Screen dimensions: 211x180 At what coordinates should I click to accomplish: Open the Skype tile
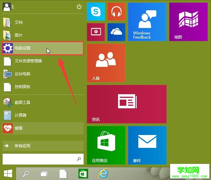click(96, 12)
